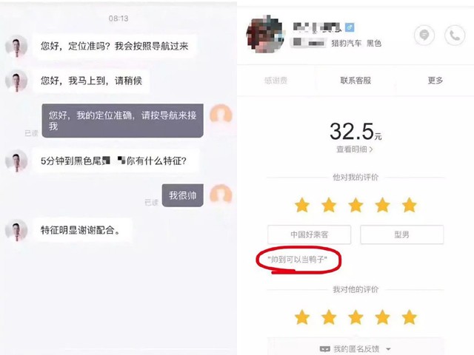The height and width of the screenshot is (355, 474).
Task: Tap the message bubble icon beside phone
Action: click(x=424, y=35)
